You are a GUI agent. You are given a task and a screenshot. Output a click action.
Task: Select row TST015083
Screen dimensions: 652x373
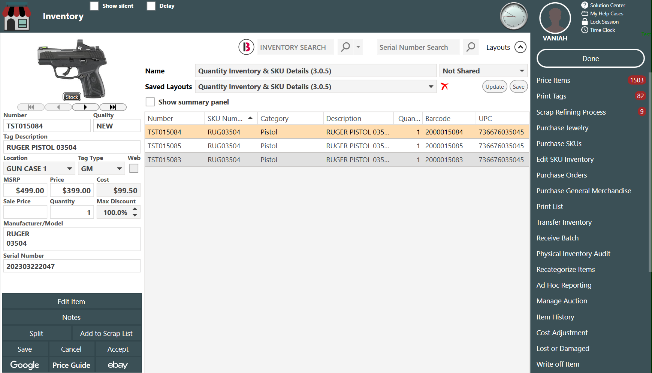click(x=337, y=160)
